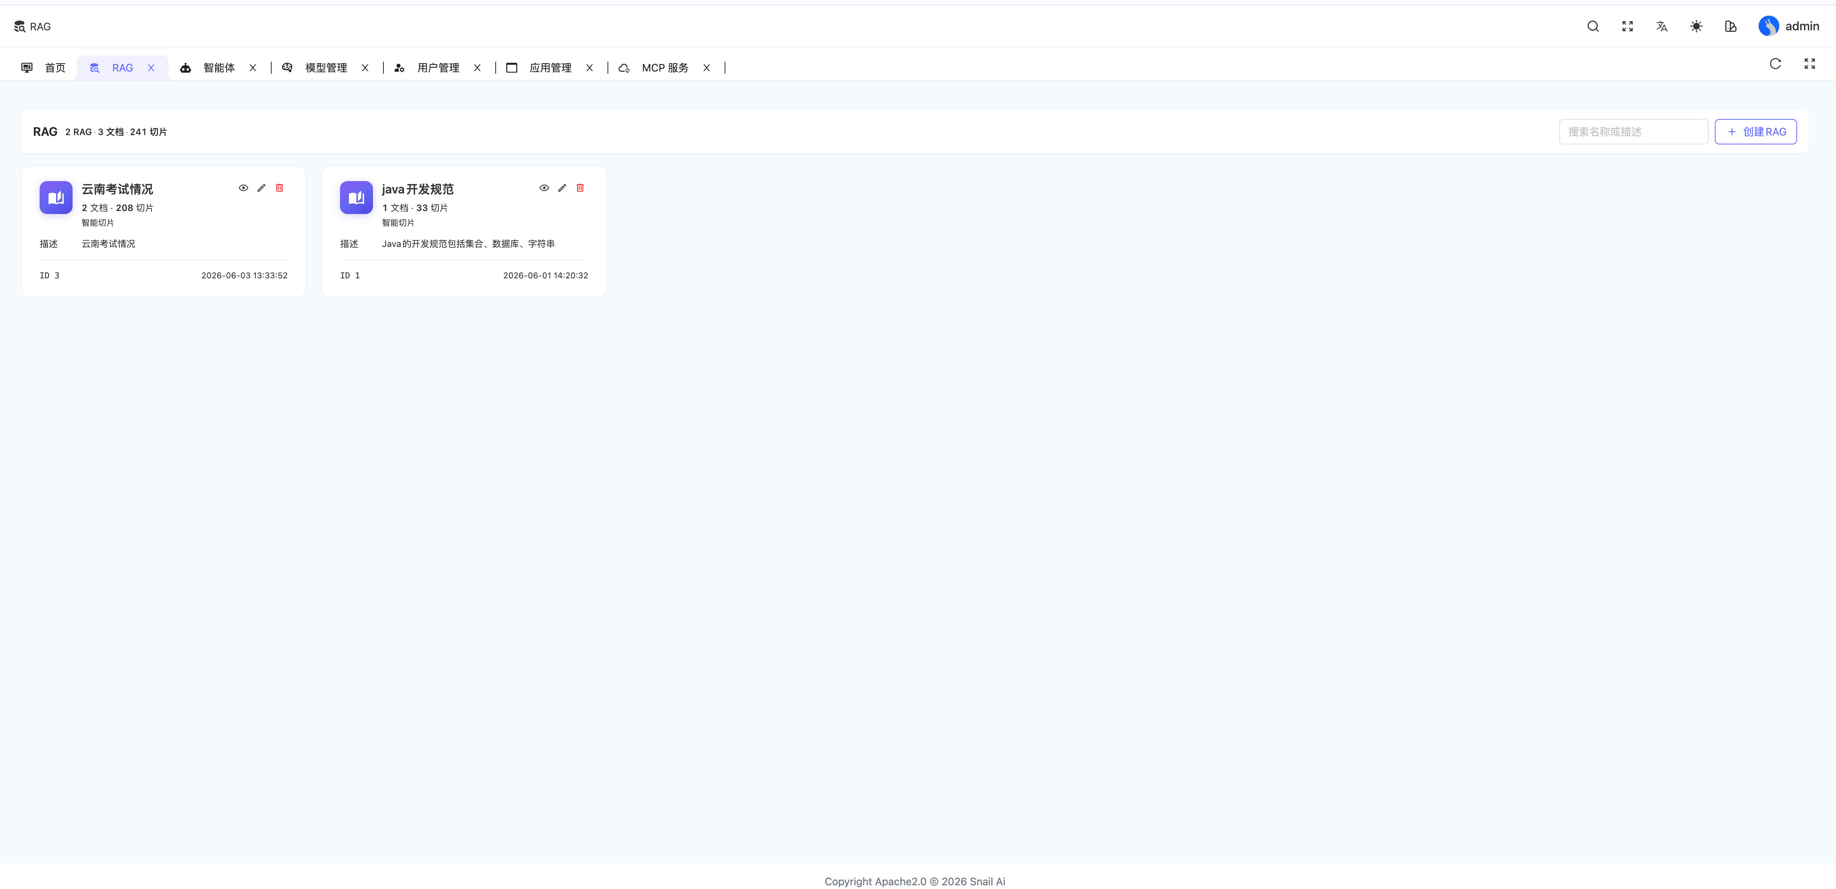Click the Java的开发规范包括集合 description text

click(x=468, y=244)
